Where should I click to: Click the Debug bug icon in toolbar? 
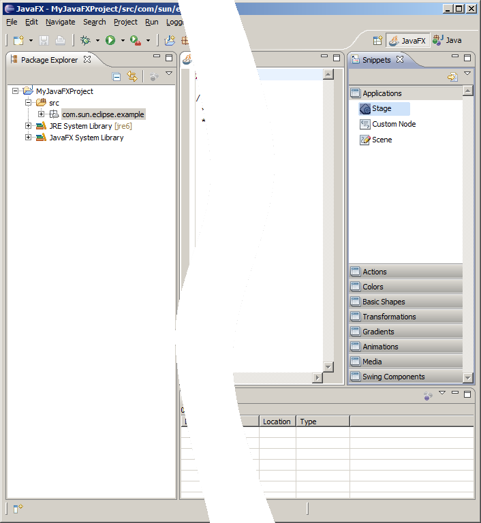coord(85,41)
